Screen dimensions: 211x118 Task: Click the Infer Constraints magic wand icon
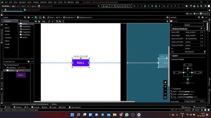(x=53, y=21)
